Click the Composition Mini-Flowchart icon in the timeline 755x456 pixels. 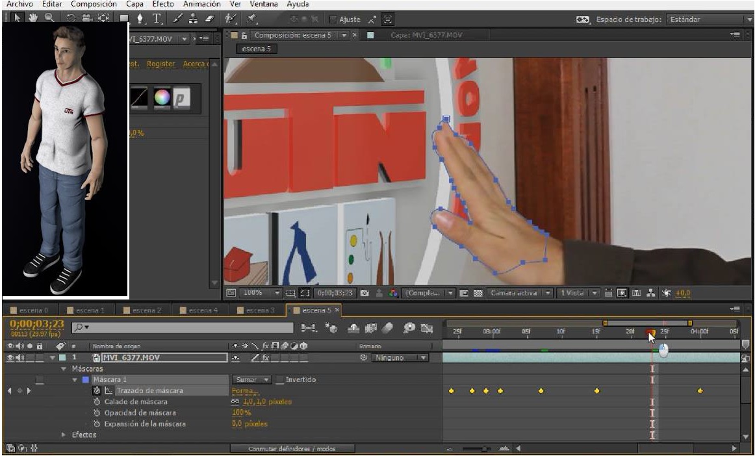pyautogui.click(x=309, y=328)
